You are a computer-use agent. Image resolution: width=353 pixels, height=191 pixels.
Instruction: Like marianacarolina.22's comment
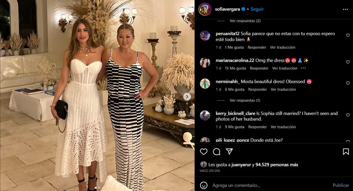point(348,62)
